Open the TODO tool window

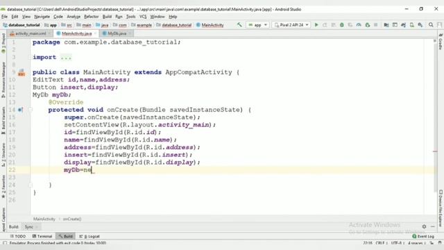17,236
